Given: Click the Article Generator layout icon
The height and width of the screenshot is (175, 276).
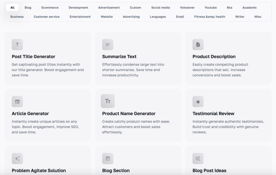Looking at the screenshot, I should tap(17, 101).
